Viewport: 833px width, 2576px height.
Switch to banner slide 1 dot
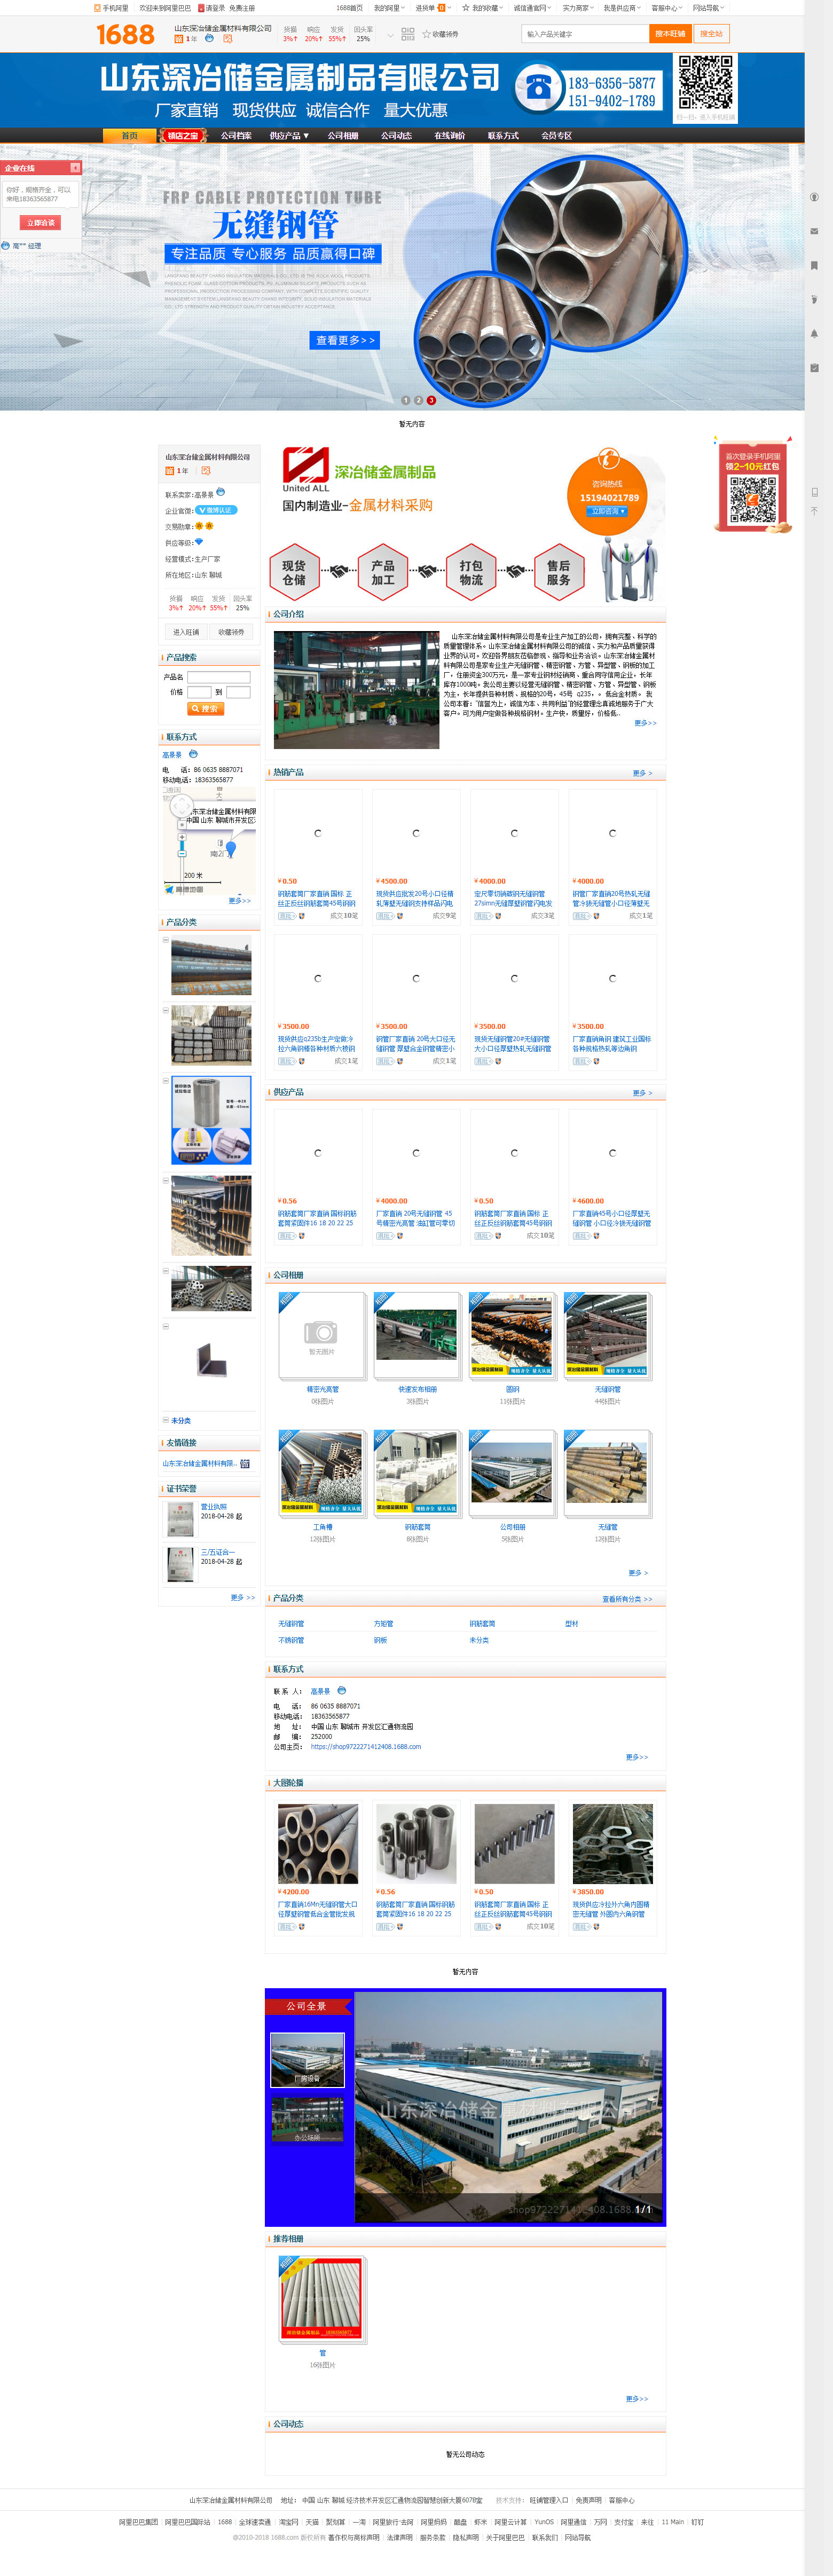pos(406,400)
